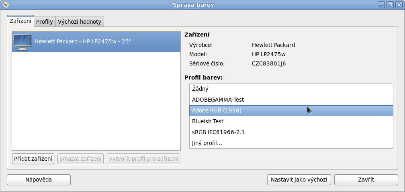Select the Žádný profile option
The width and height of the screenshot is (405, 192).
coord(291,89)
